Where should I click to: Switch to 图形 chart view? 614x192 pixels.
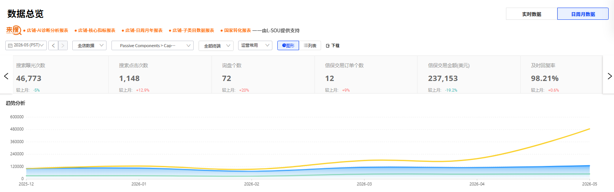pyautogui.click(x=288, y=46)
